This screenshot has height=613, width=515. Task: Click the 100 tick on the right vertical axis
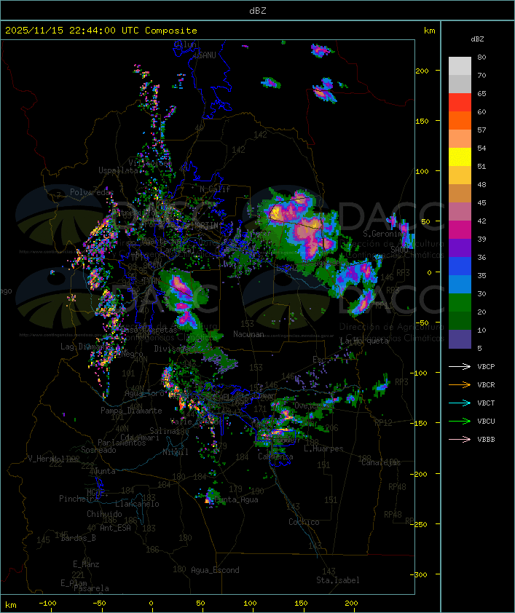[422, 171]
